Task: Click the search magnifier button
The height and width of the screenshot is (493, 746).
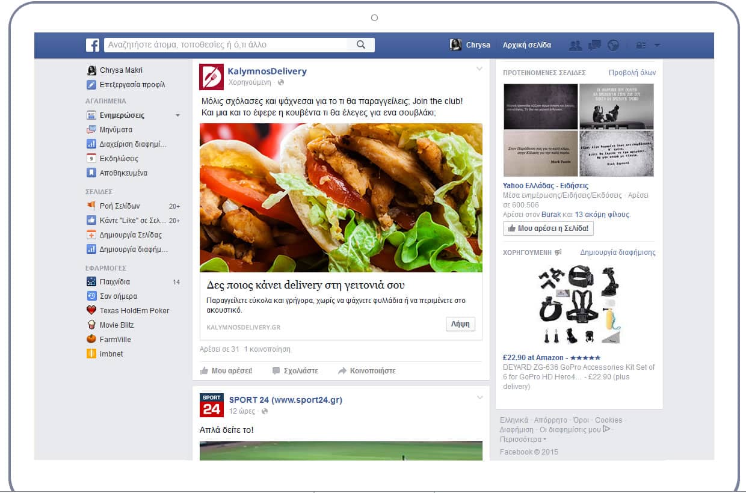Action: pos(361,45)
